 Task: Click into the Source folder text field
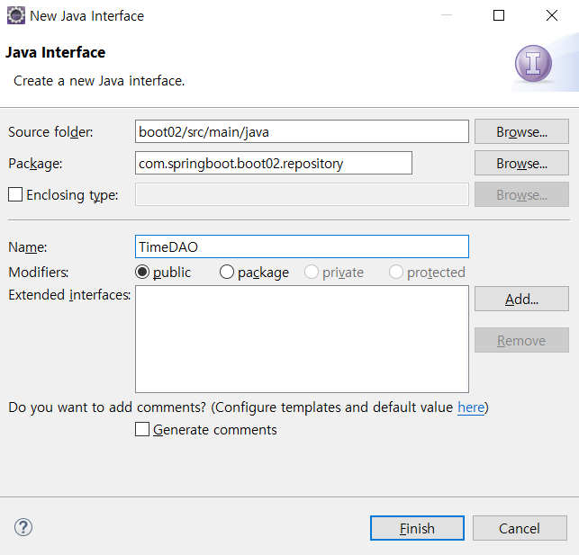[x=302, y=131]
